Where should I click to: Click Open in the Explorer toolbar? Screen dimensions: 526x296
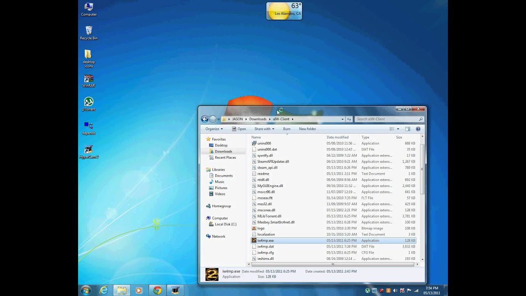click(x=239, y=129)
